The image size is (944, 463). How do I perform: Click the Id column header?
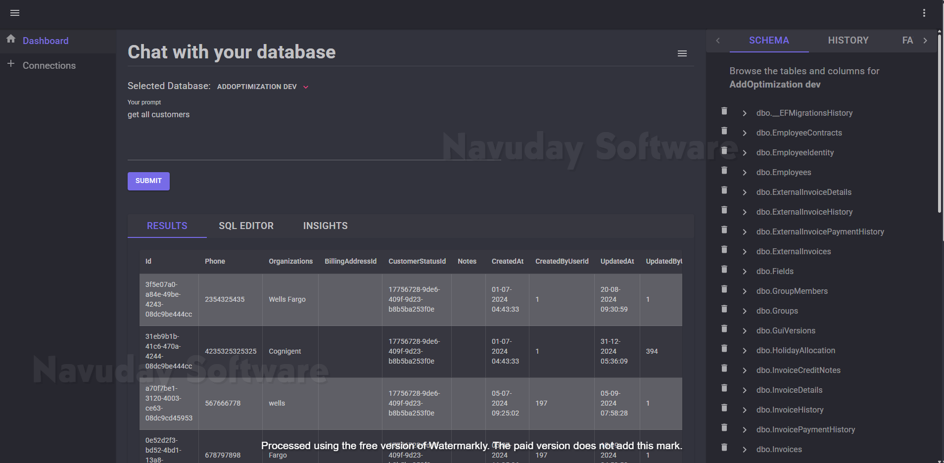tap(148, 261)
